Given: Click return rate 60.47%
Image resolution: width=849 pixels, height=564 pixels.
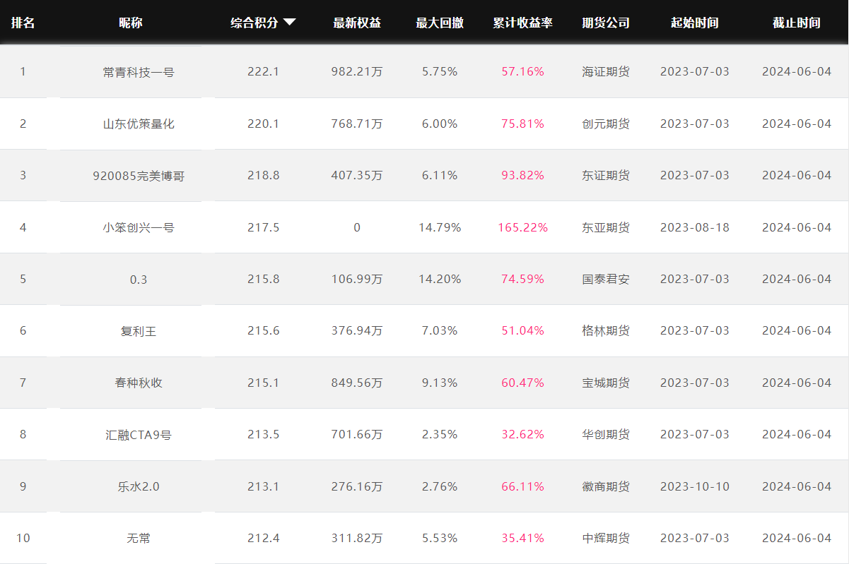Looking at the screenshot, I should click(523, 383).
